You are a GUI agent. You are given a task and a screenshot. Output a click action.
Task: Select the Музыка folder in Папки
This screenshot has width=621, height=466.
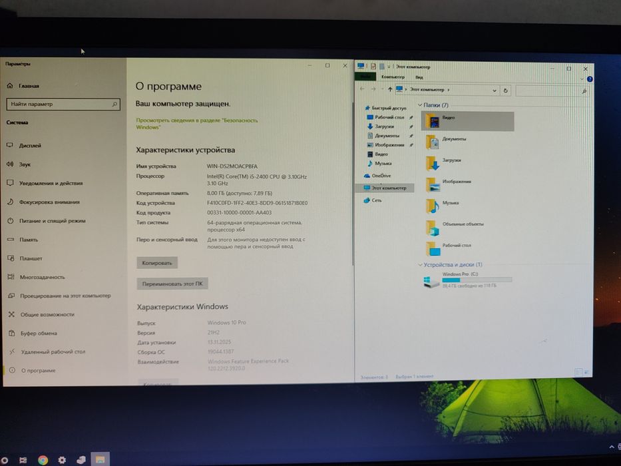[x=443, y=206]
